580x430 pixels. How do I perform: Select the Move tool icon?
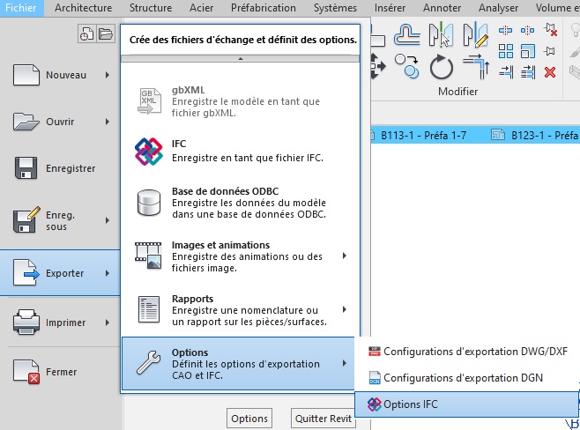(x=377, y=66)
